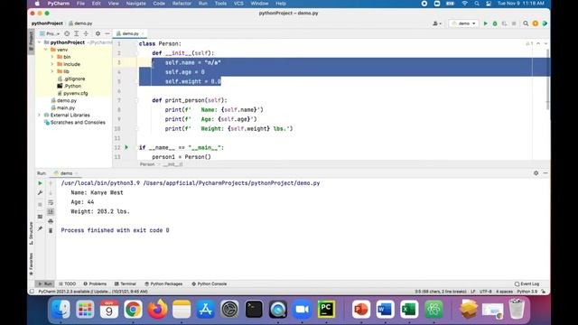The width and height of the screenshot is (578, 325).
Task: Print the Run console output
Action: 51,221
